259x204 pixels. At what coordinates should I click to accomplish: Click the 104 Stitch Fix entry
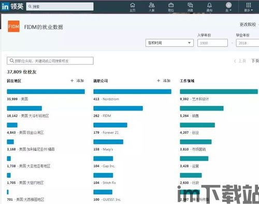[x=105, y=183]
